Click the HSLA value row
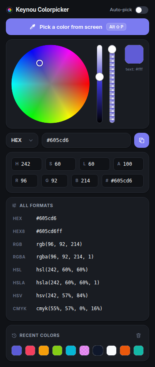This screenshot has width=155, height=367. click(x=77, y=283)
